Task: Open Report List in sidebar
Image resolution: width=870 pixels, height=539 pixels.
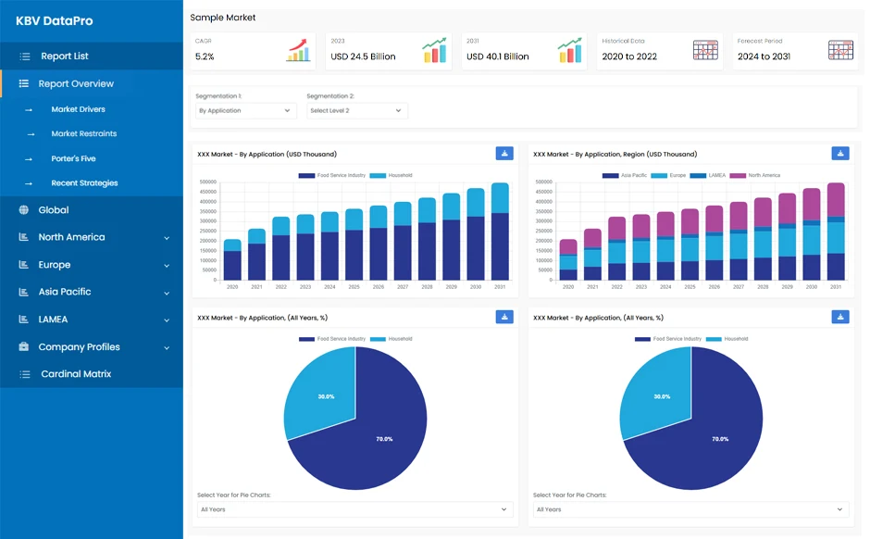Action: 64,56
